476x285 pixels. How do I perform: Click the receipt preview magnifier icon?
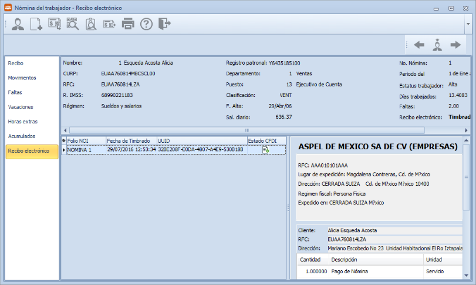click(x=91, y=24)
